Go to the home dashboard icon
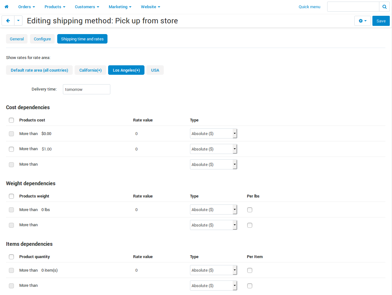Image resolution: width=392 pixels, height=295 pixels. coord(6,7)
